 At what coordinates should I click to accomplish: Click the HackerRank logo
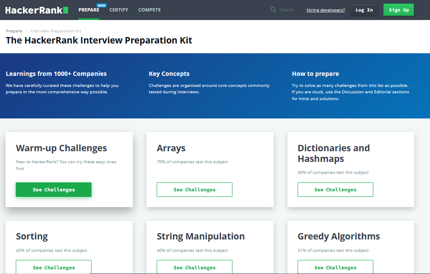click(x=37, y=10)
